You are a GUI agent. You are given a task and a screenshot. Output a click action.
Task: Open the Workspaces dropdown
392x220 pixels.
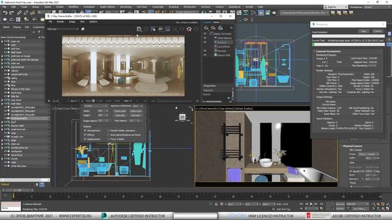(x=377, y=7)
